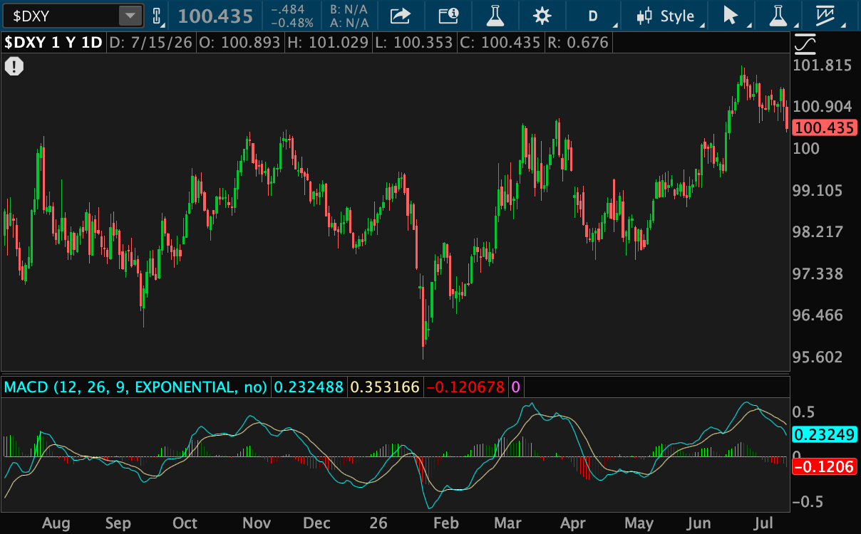Click the H: 101.029 high value
This screenshot has height=534, width=861.
point(328,43)
